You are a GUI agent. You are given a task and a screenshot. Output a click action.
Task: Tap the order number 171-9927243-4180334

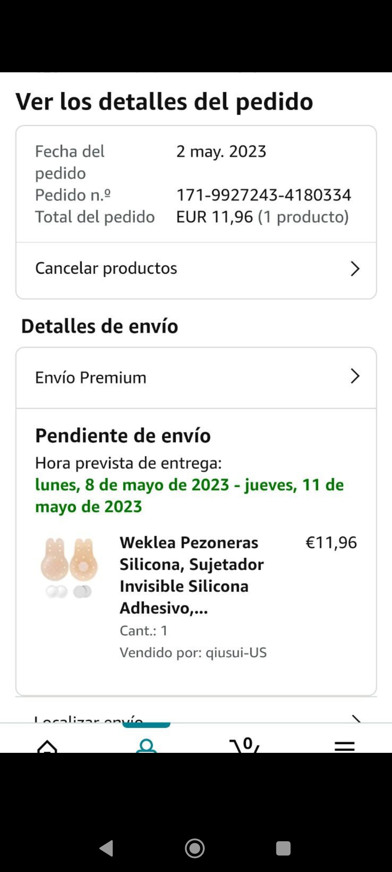coord(264,195)
